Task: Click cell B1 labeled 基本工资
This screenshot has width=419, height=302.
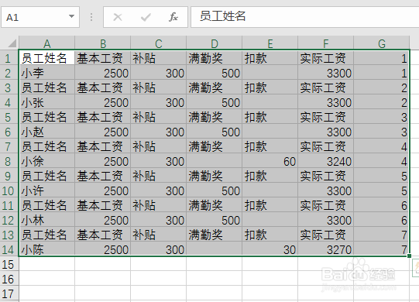Action: (x=102, y=58)
